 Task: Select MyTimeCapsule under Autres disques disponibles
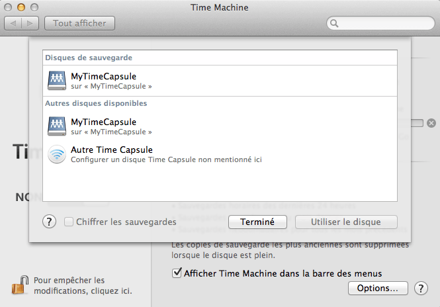click(220, 126)
